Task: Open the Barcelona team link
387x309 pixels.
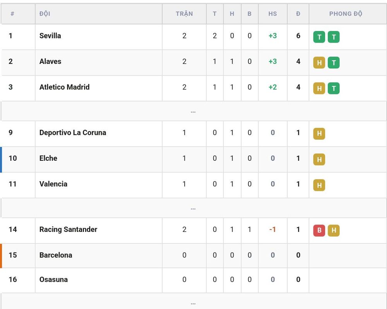Action: (x=56, y=255)
